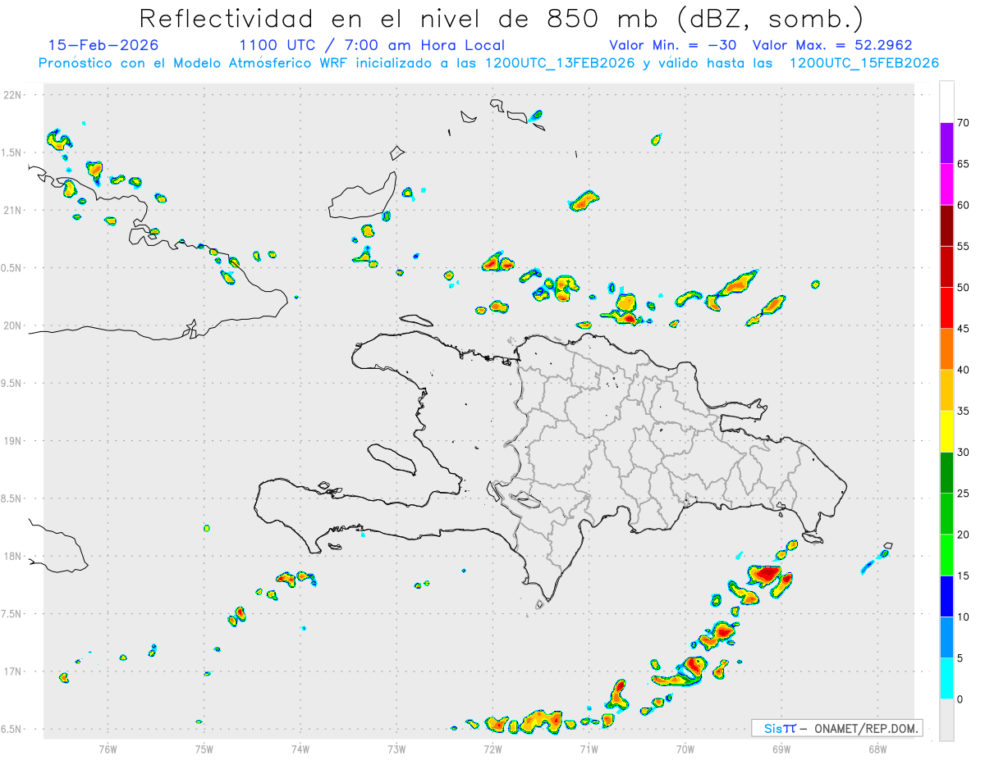The height and width of the screenshot is (760, 985).
Task: Click the latitude label '18N'
Action: [14, 556]
